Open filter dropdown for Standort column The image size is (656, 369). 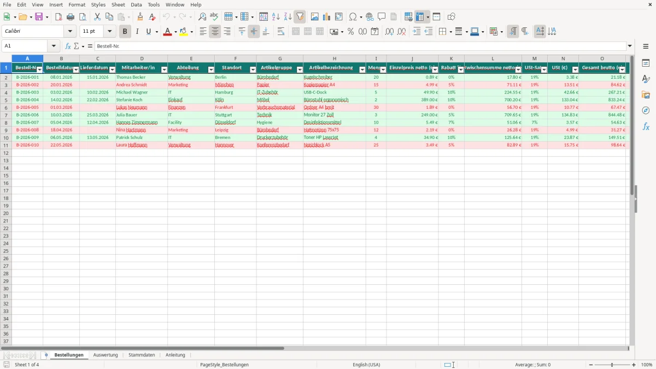click(x=253, y=69)
